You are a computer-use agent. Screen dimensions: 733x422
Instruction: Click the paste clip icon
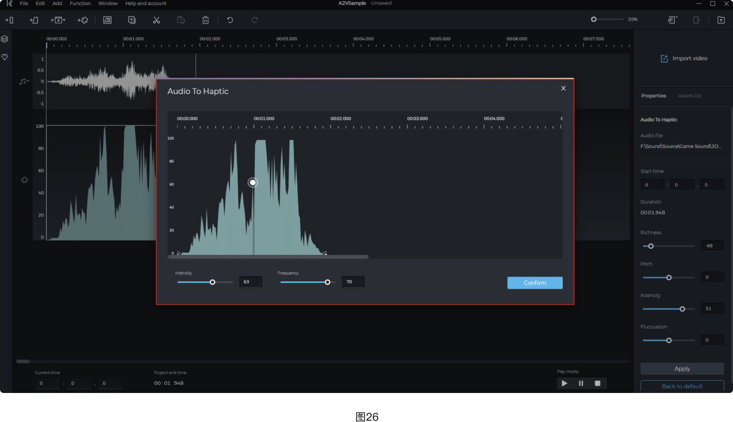point(181,20)
